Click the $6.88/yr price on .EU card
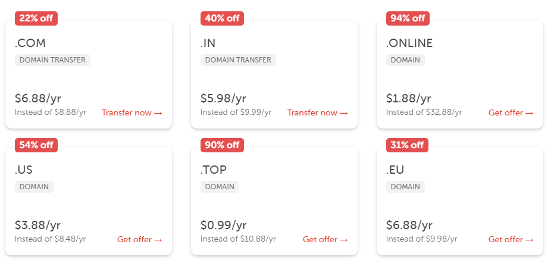The image size is (554, 266). [409, 225]
